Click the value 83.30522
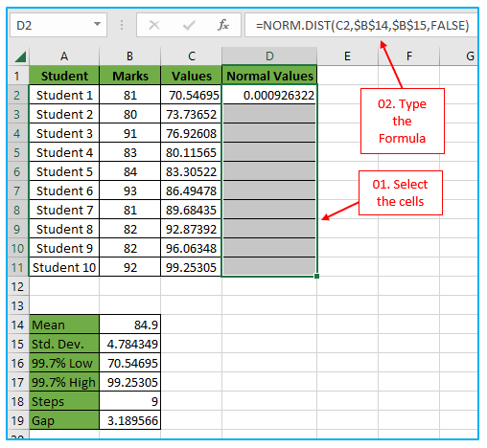This screenshot has height=448, width=487. point(191,171)
